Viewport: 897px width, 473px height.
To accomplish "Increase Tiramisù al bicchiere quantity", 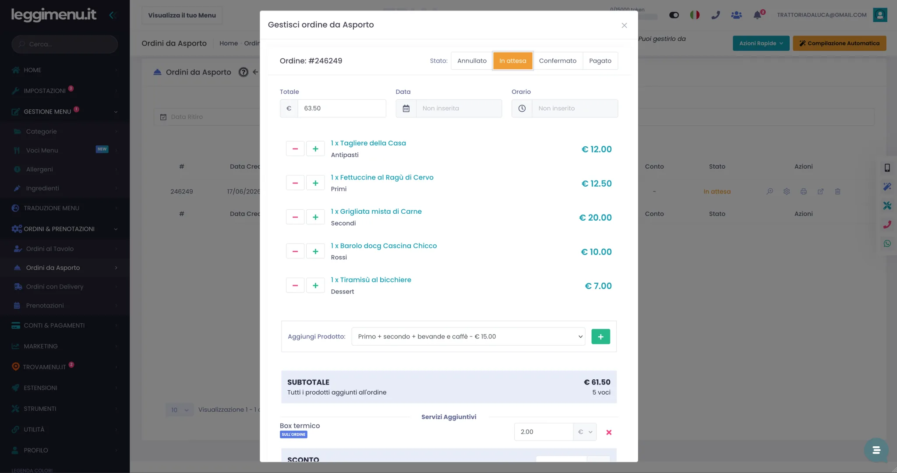I will [x=315, y=286].
